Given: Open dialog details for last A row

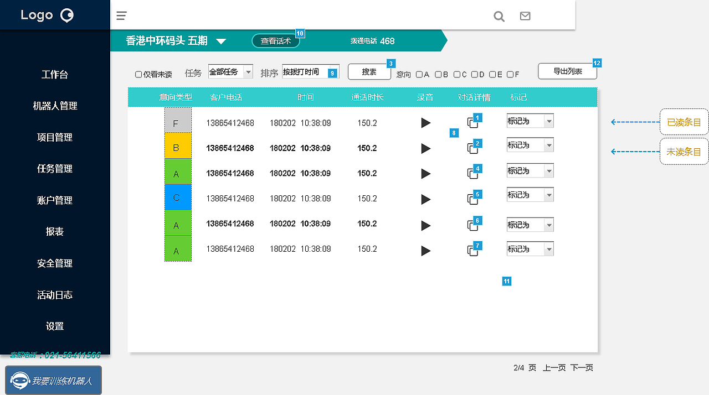Looking at the screenshot, I should tap(472, 251).
